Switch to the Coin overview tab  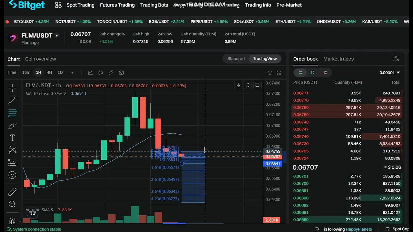[41, 59]
